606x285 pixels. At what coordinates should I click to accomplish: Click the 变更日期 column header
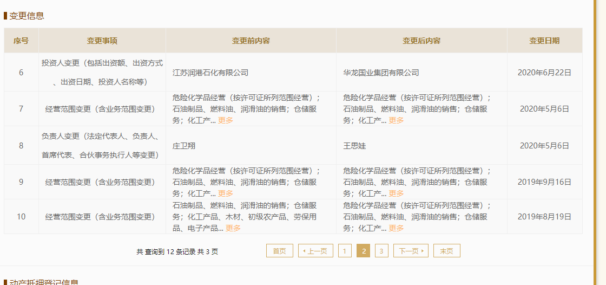544,41
